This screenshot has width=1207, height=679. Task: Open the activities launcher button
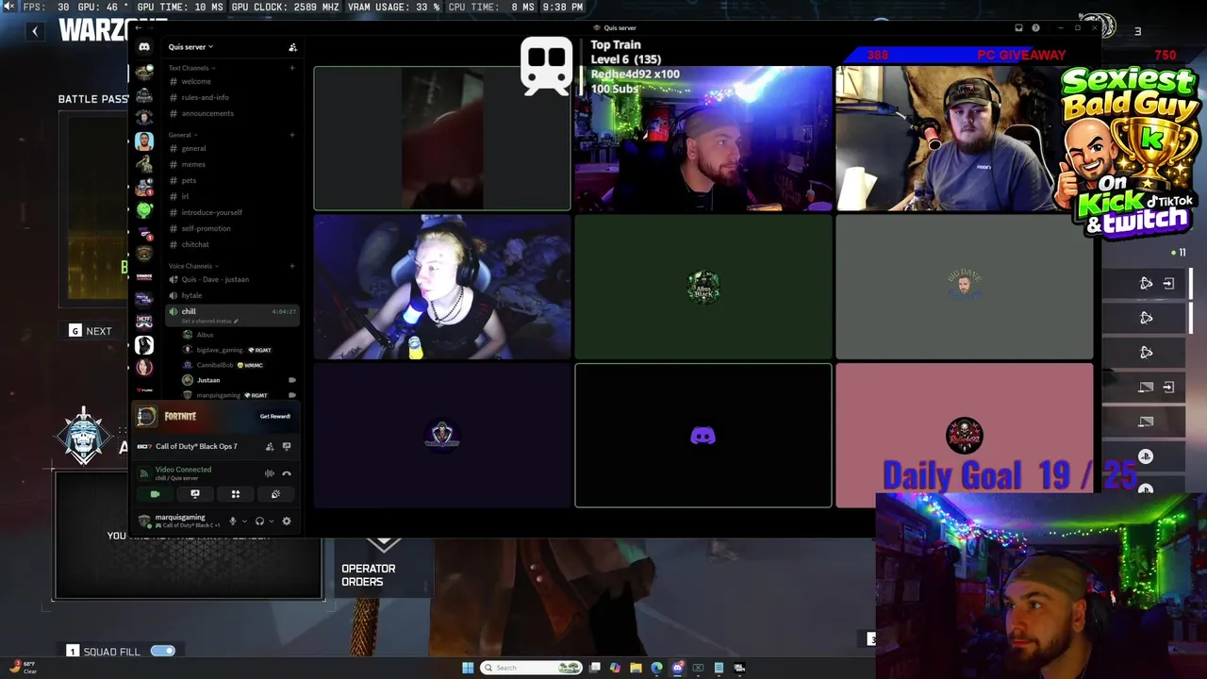tap(236, 494)
